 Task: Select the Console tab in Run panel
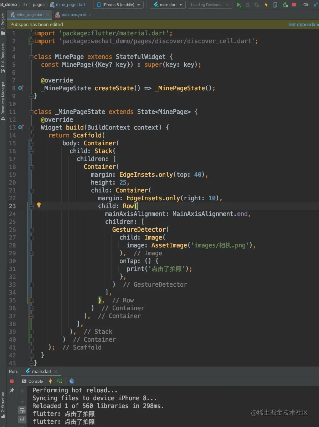[32, 381]
